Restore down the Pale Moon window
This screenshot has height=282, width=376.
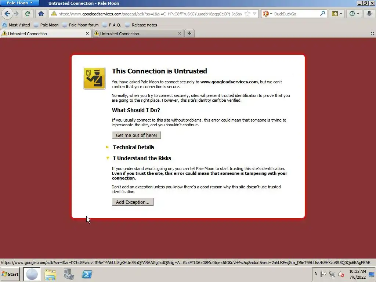click(x=365, y=3)
